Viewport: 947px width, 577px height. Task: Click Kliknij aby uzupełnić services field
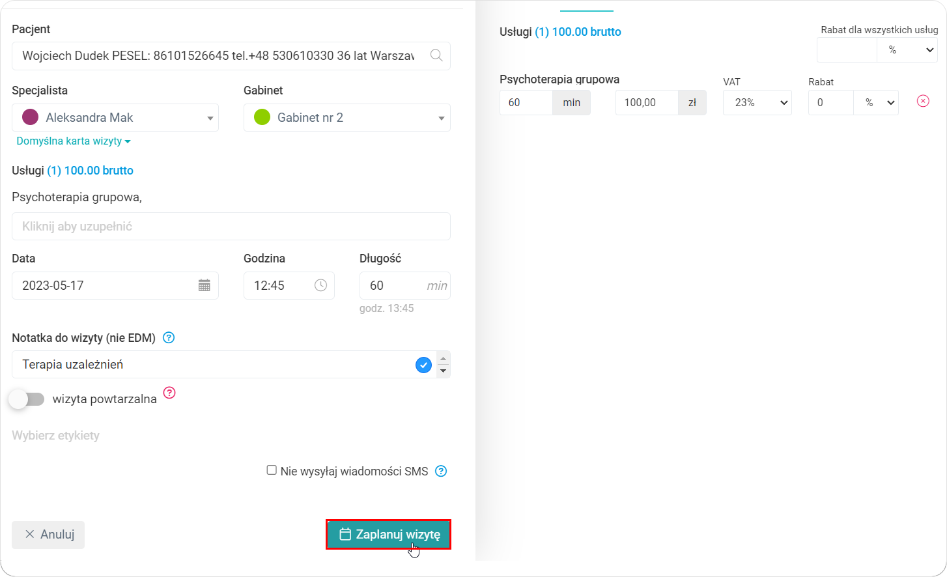pyautogui.click(x=231, y=226)
